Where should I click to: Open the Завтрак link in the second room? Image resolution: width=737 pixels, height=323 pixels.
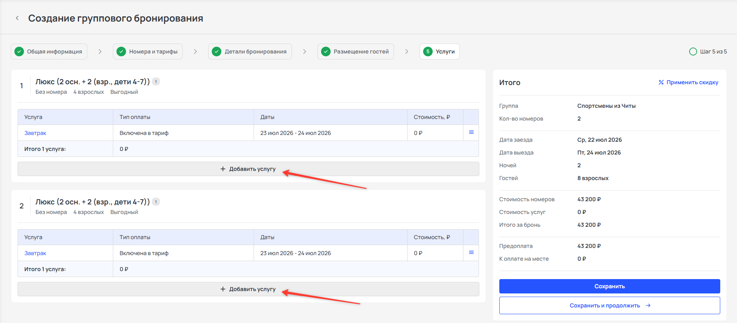(35, 253)
